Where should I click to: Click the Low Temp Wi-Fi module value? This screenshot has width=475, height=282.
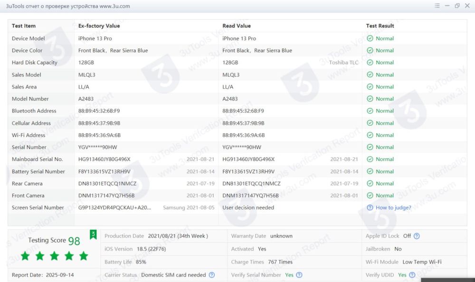click(422, 262)
